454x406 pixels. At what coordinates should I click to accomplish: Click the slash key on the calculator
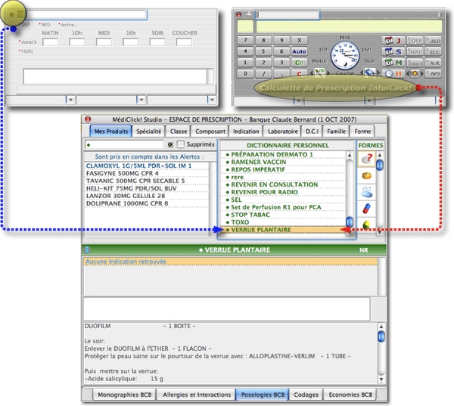point(263,74)
